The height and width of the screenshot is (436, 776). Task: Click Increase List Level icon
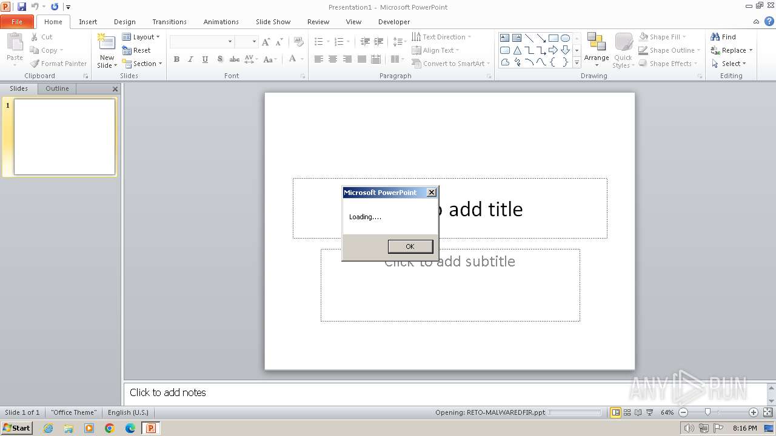coord(379,42)
